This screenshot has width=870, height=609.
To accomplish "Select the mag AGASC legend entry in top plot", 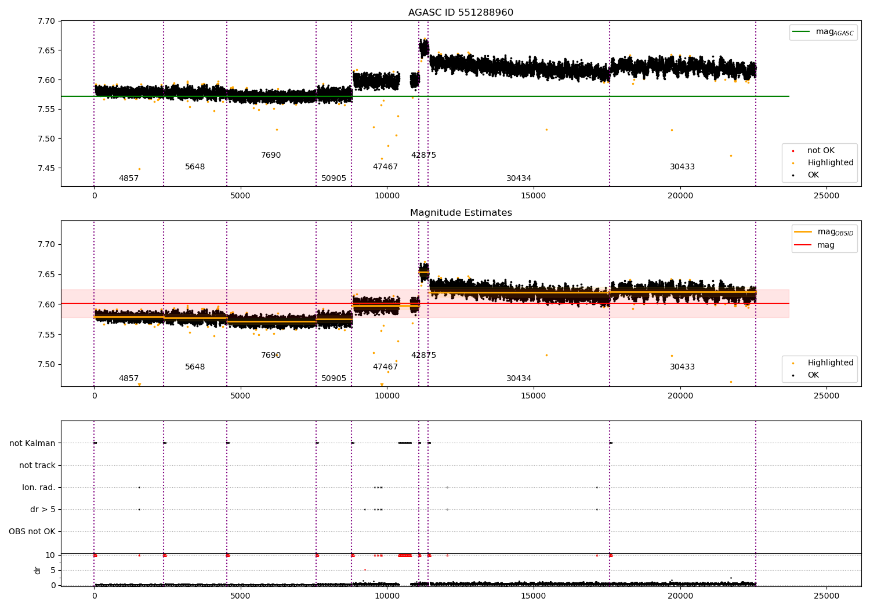I will 823,32.
